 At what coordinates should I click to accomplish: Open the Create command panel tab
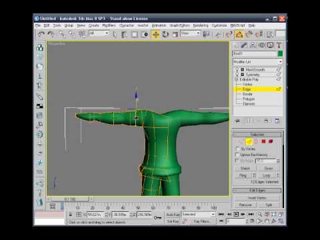coord(236,45)
